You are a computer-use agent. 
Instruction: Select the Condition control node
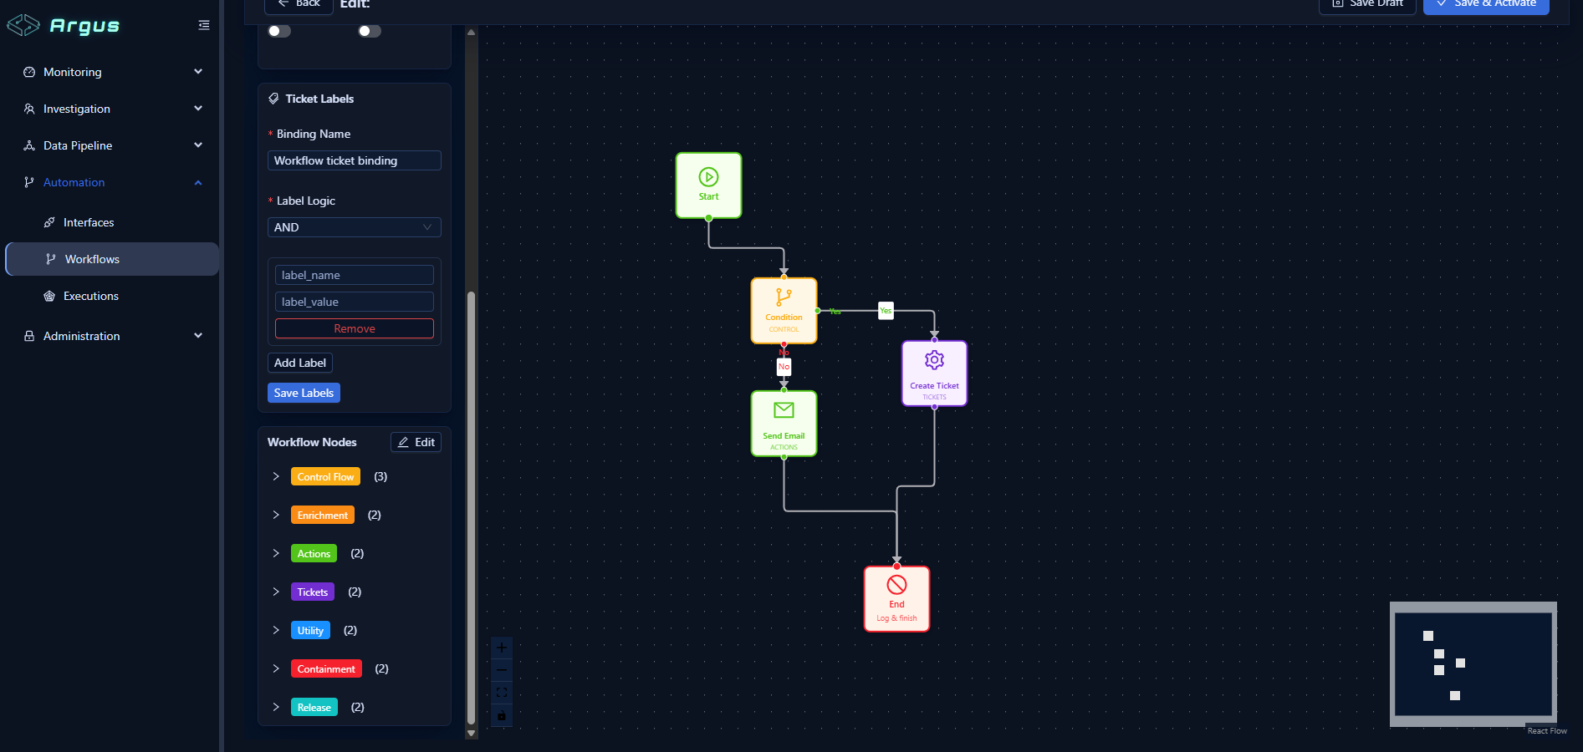[784, 311]
